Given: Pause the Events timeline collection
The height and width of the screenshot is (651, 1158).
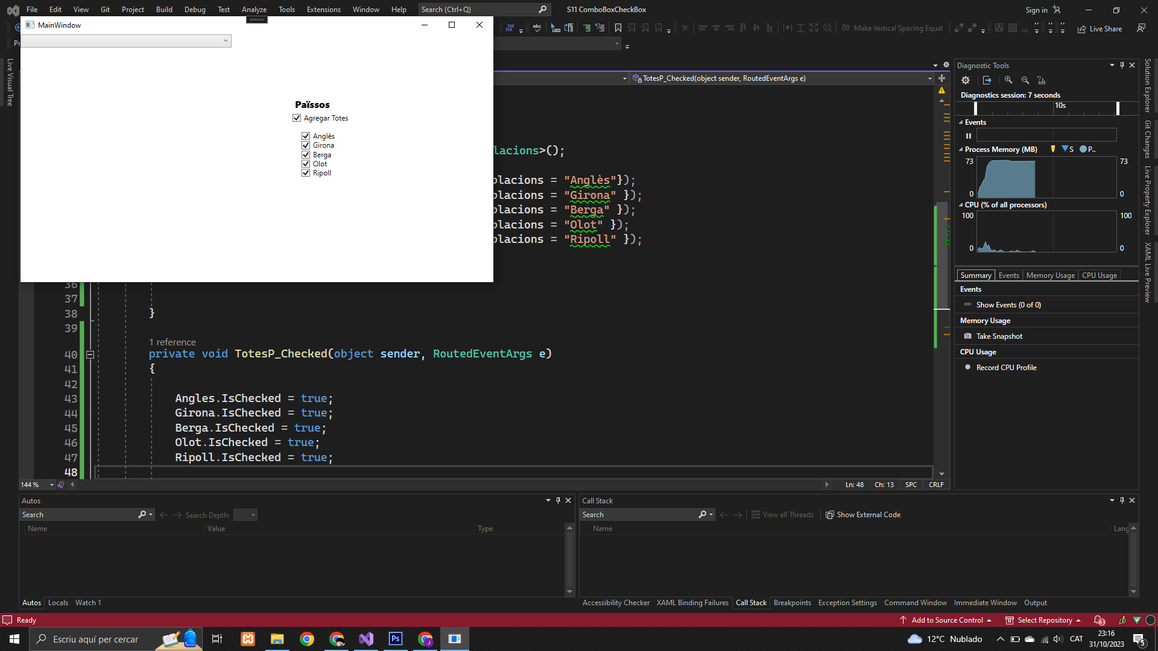Looking at the screenshot, I should tap(969, 136).
